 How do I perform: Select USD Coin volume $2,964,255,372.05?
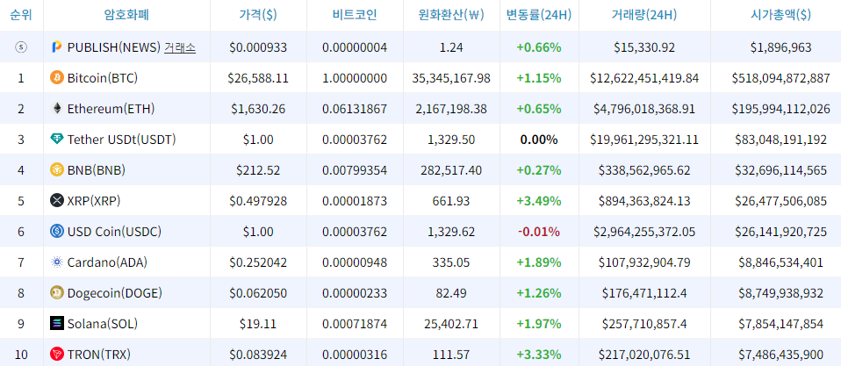(x=644, y=232)
